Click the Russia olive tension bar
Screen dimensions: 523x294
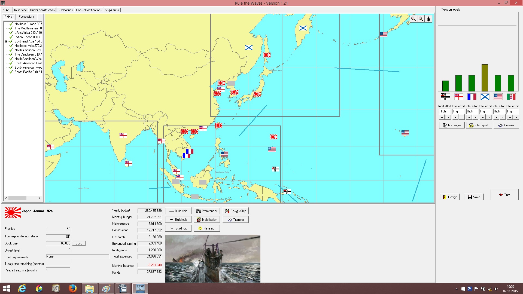coord(485,78)
